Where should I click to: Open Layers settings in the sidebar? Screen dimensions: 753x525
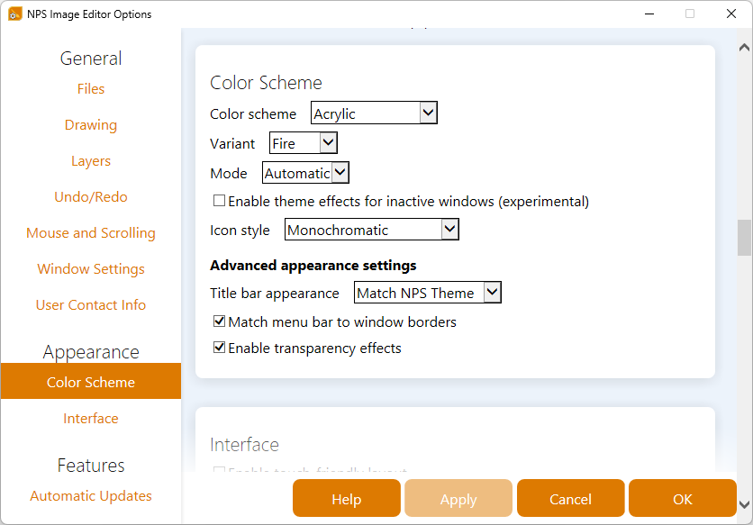(x=91, y=161)
